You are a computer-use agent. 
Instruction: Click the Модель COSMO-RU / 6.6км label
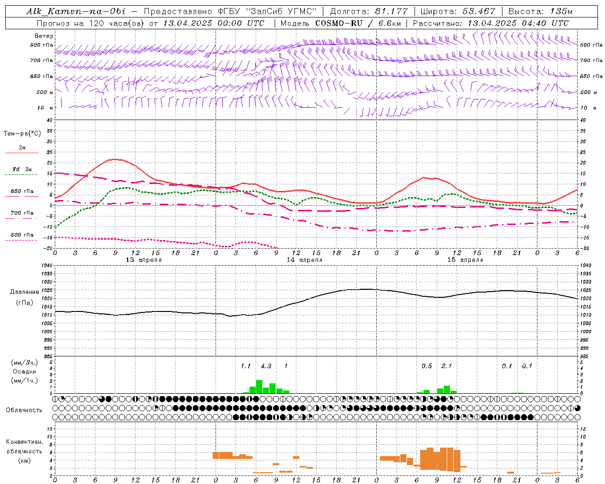(x=341, y=23)
